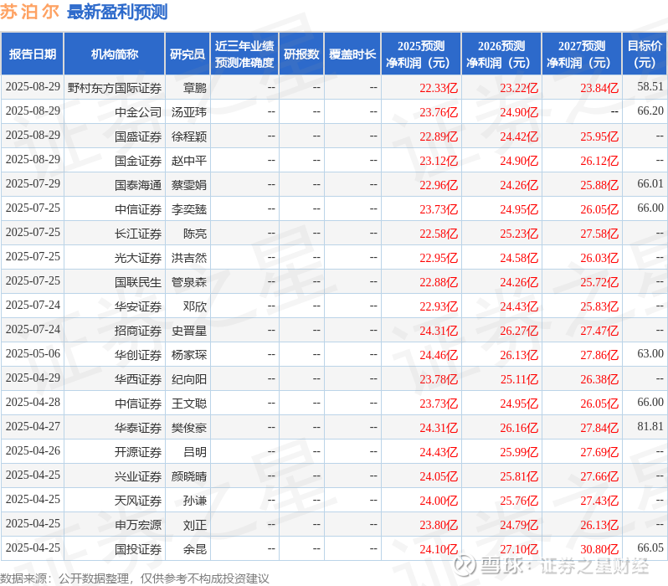
Task: Select the 2026预测净利润 column header
Action: (501, 54)
